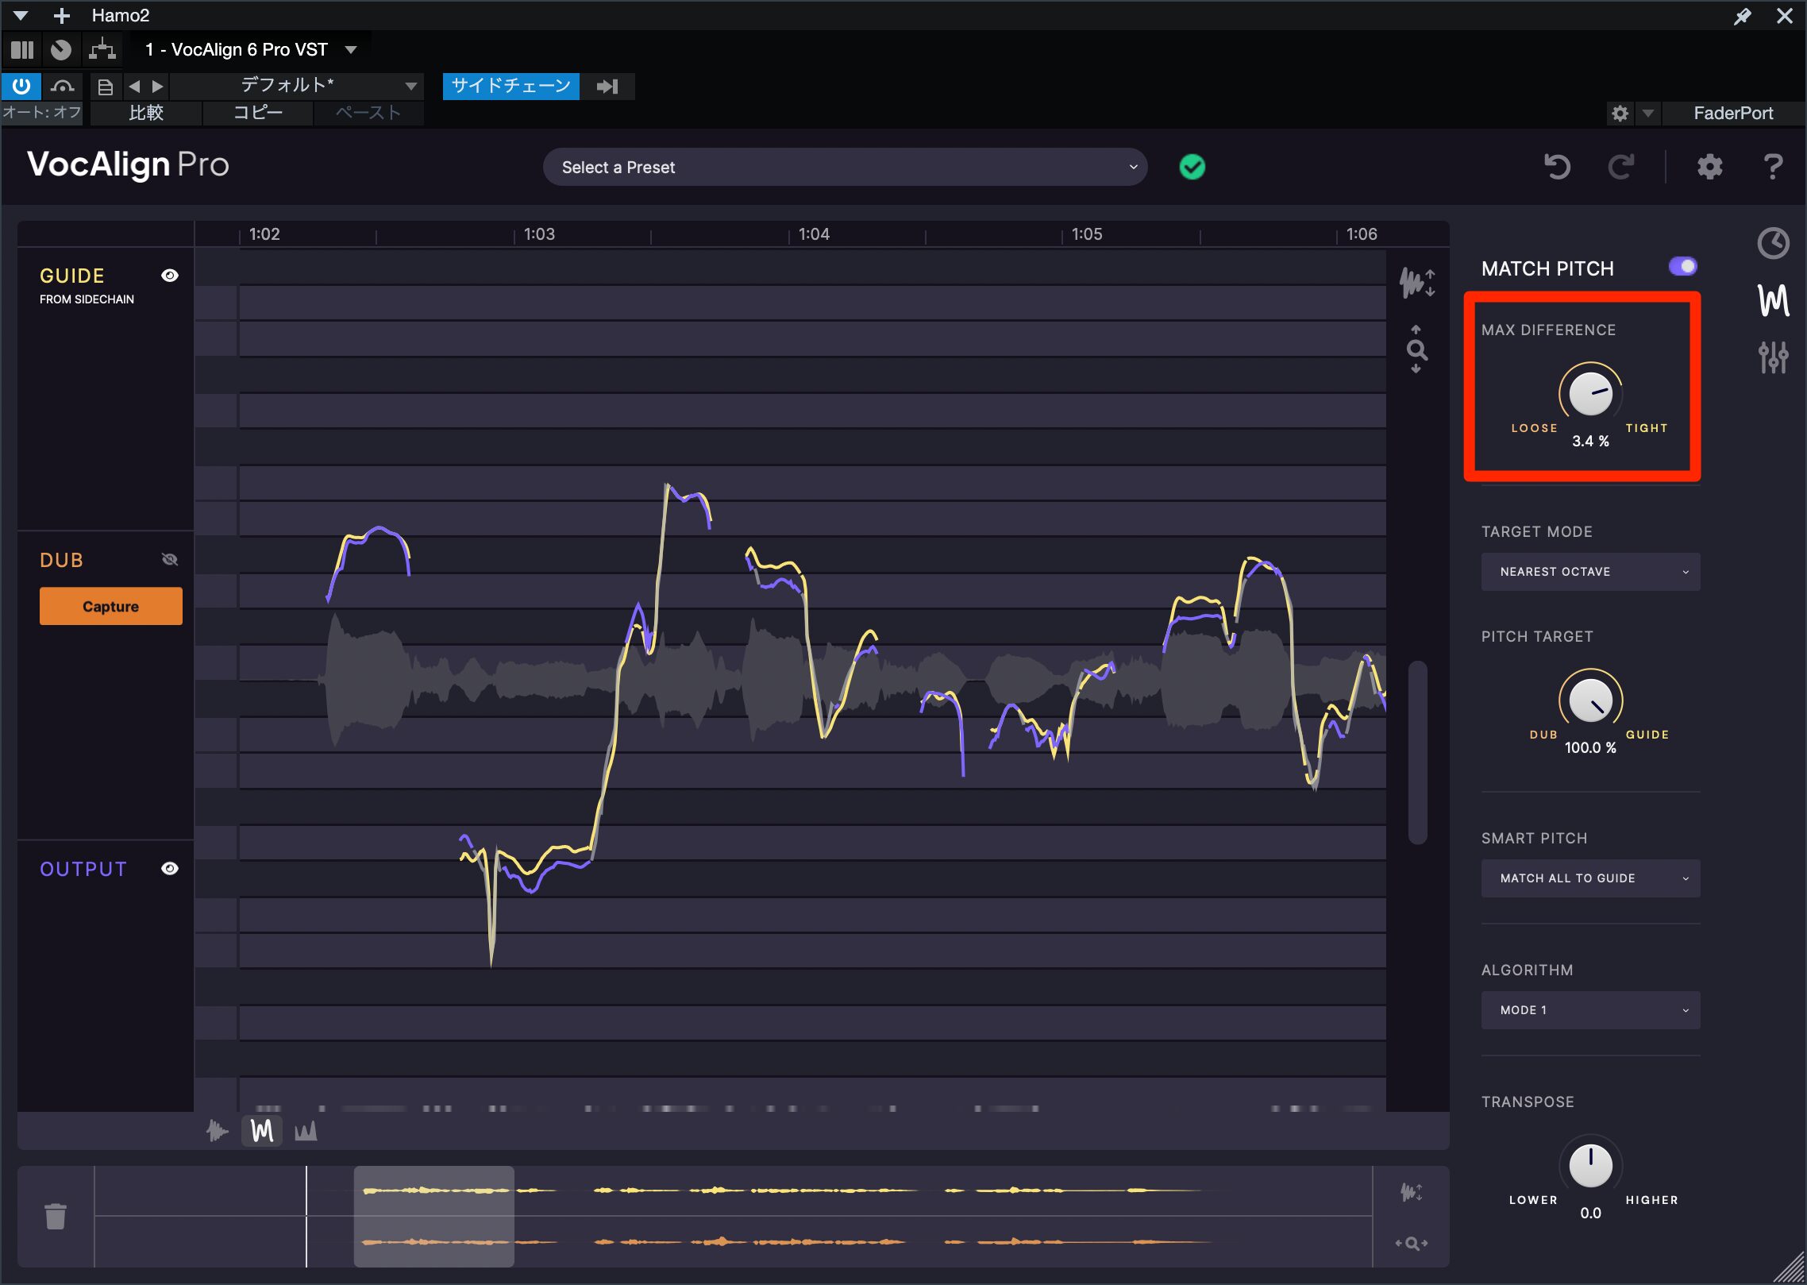Toggle plugin power bypass button
Image resolution: width=1807 pixels, height=1285 pixels.
point(21,87)
